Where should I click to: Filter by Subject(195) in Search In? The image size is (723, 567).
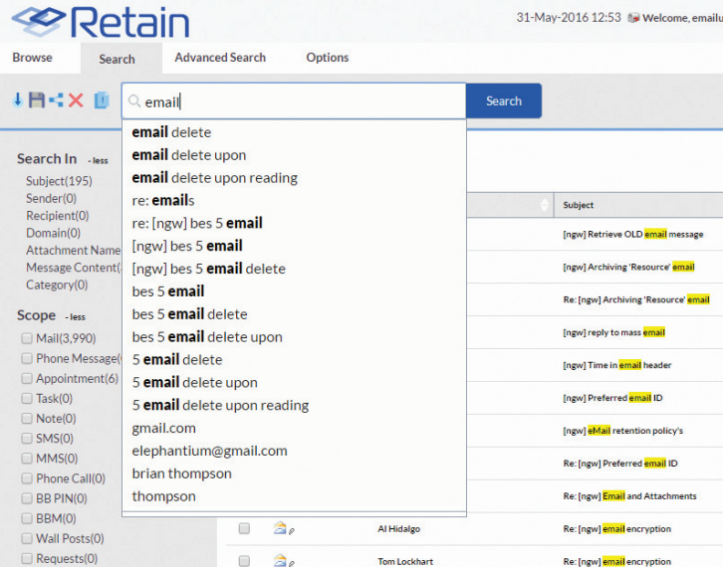(59, 181)
